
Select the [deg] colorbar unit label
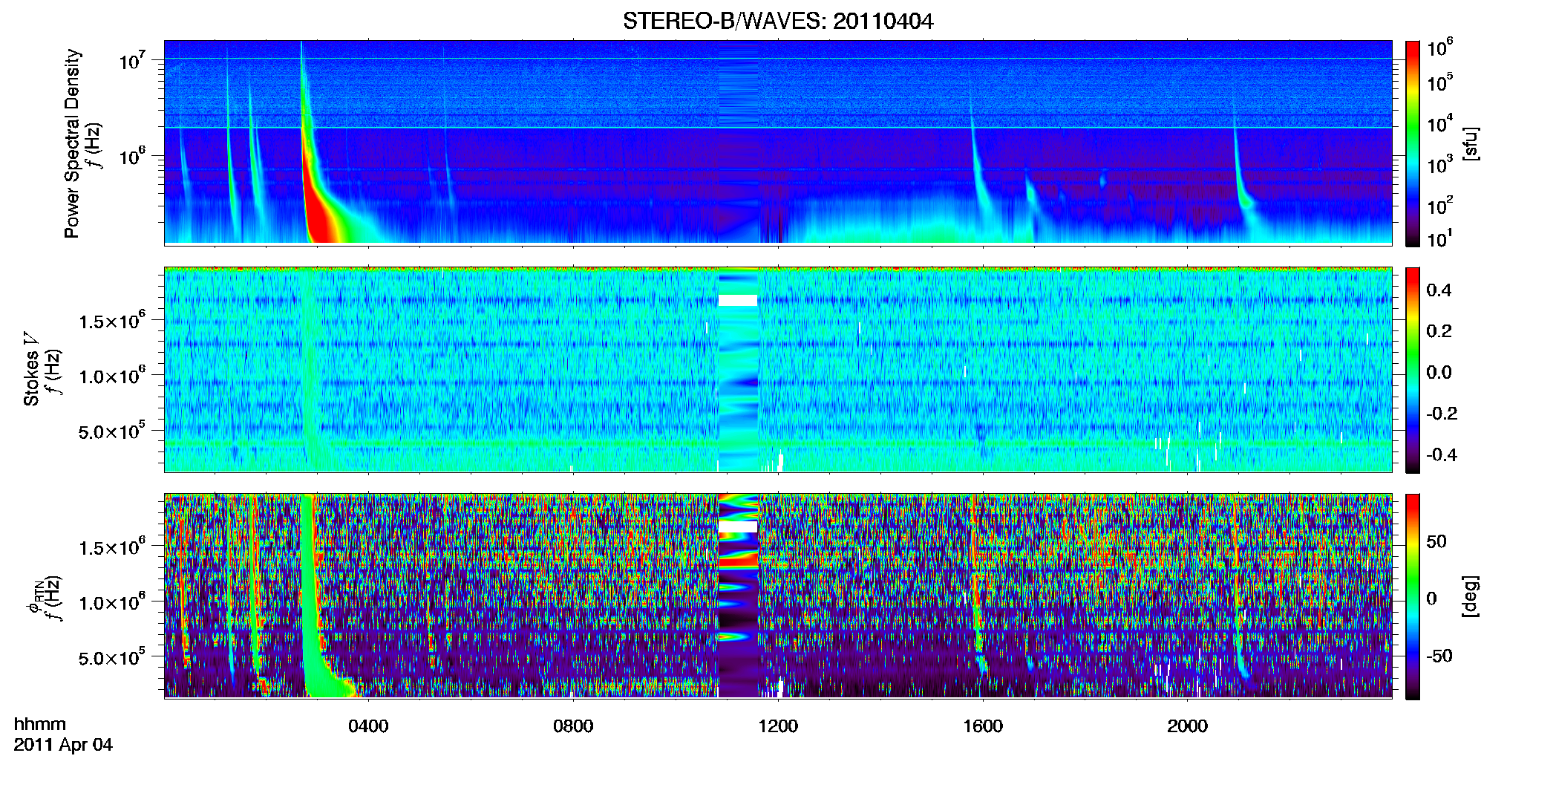[1470, 596]
